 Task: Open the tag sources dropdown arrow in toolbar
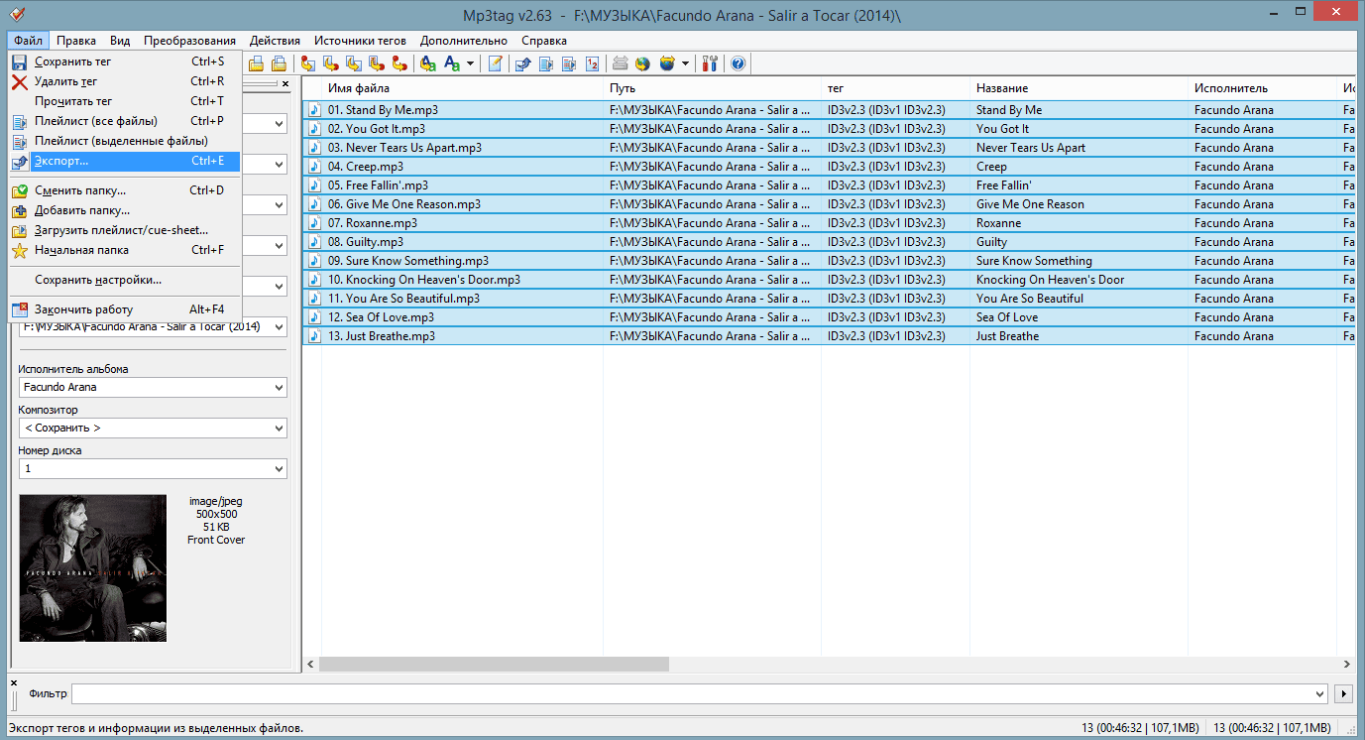[x=685, y=64]
